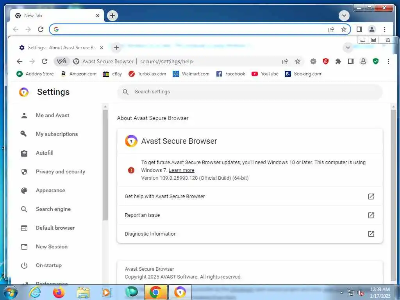Open Me and Avast settings section
Viewport: 400px width, 300px height.
pyautogui.click(x=53, y=115)
